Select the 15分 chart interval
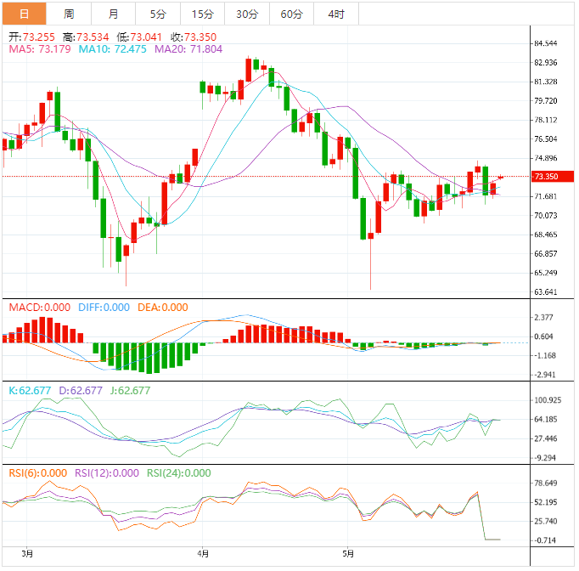This screenshot has width=579, height=571. [x=202, y=14]
